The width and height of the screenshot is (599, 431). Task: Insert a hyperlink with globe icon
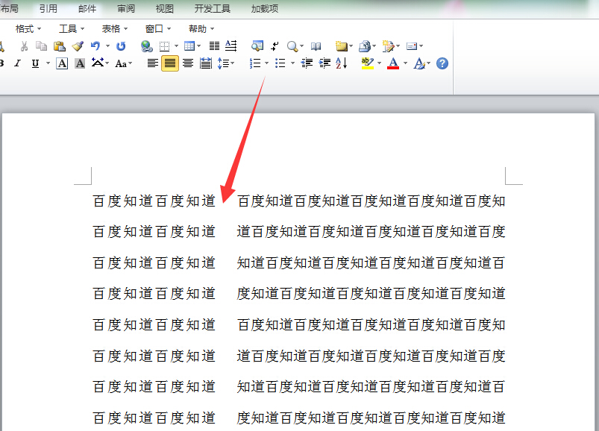pos(147,46)
